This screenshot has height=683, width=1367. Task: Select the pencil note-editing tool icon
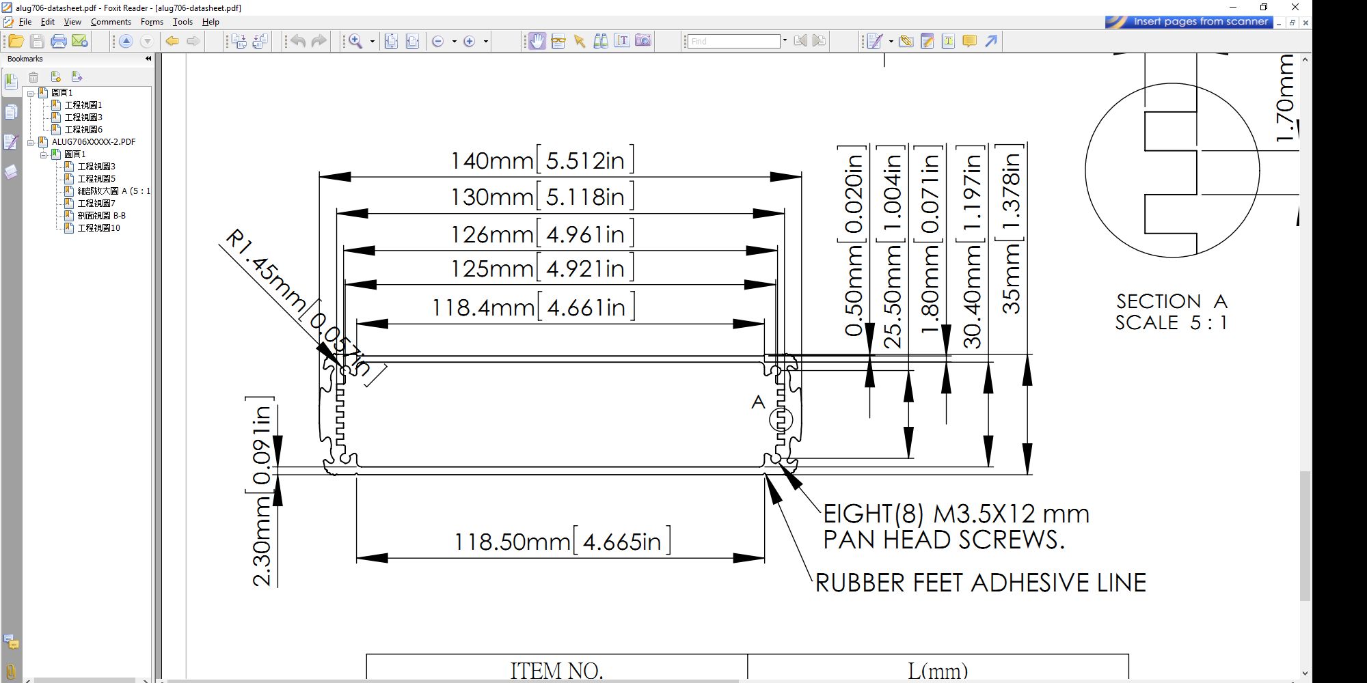click(928, 41)
